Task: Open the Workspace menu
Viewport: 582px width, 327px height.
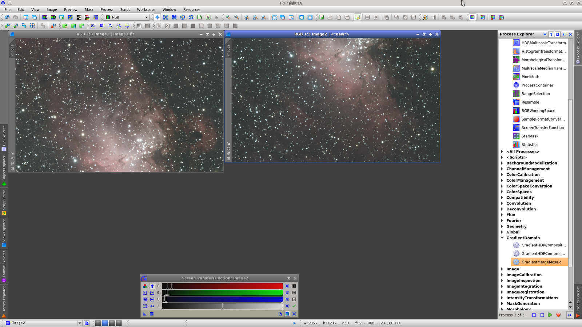Action: click(146, 9)
